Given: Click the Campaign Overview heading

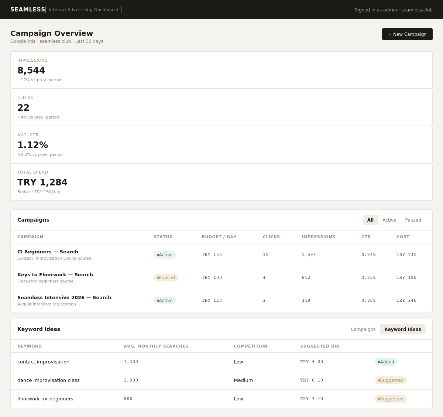Looking at the screenshot, I should click(x=52, y=33).
